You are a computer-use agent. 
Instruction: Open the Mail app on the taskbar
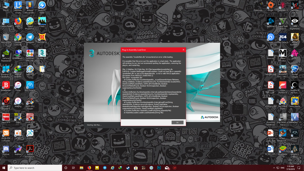coord(167,168)
